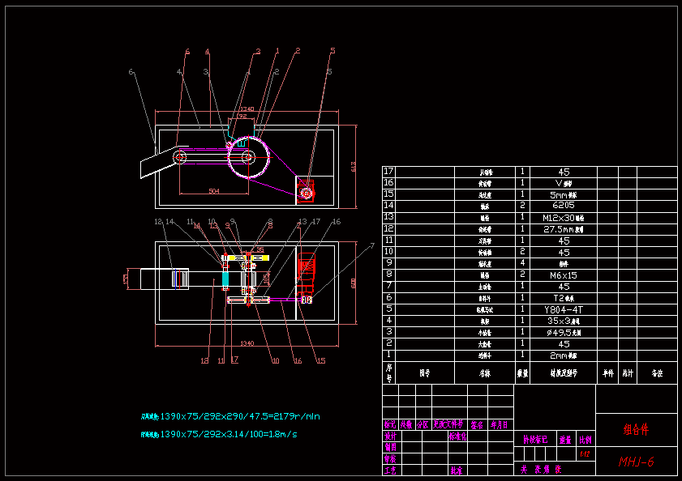Click the '重量' label in title block
682x481 pixels.
tap(565, 441)
